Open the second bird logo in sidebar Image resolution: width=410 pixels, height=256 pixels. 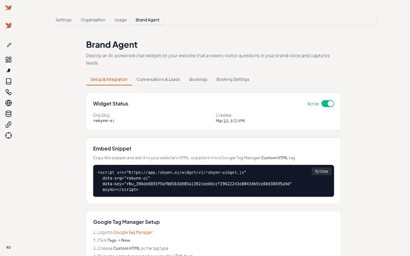tap(8, 25)
